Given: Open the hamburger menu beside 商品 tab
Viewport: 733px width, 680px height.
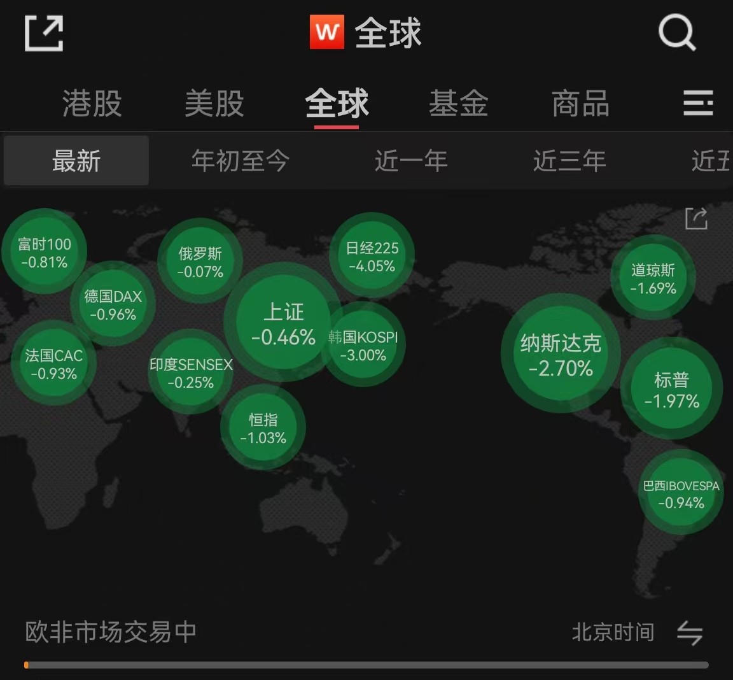Looking at the screenshot, I should (x=698, y=103).
